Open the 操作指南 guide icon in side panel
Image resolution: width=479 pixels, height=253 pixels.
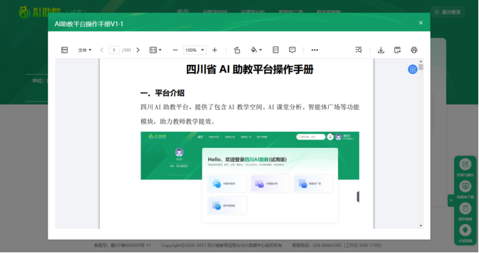[x=465, y=209]
